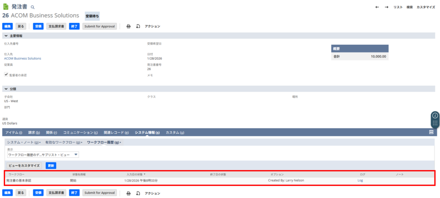Go to previous record with left arrow
The image size is (440, 198).
377,7
